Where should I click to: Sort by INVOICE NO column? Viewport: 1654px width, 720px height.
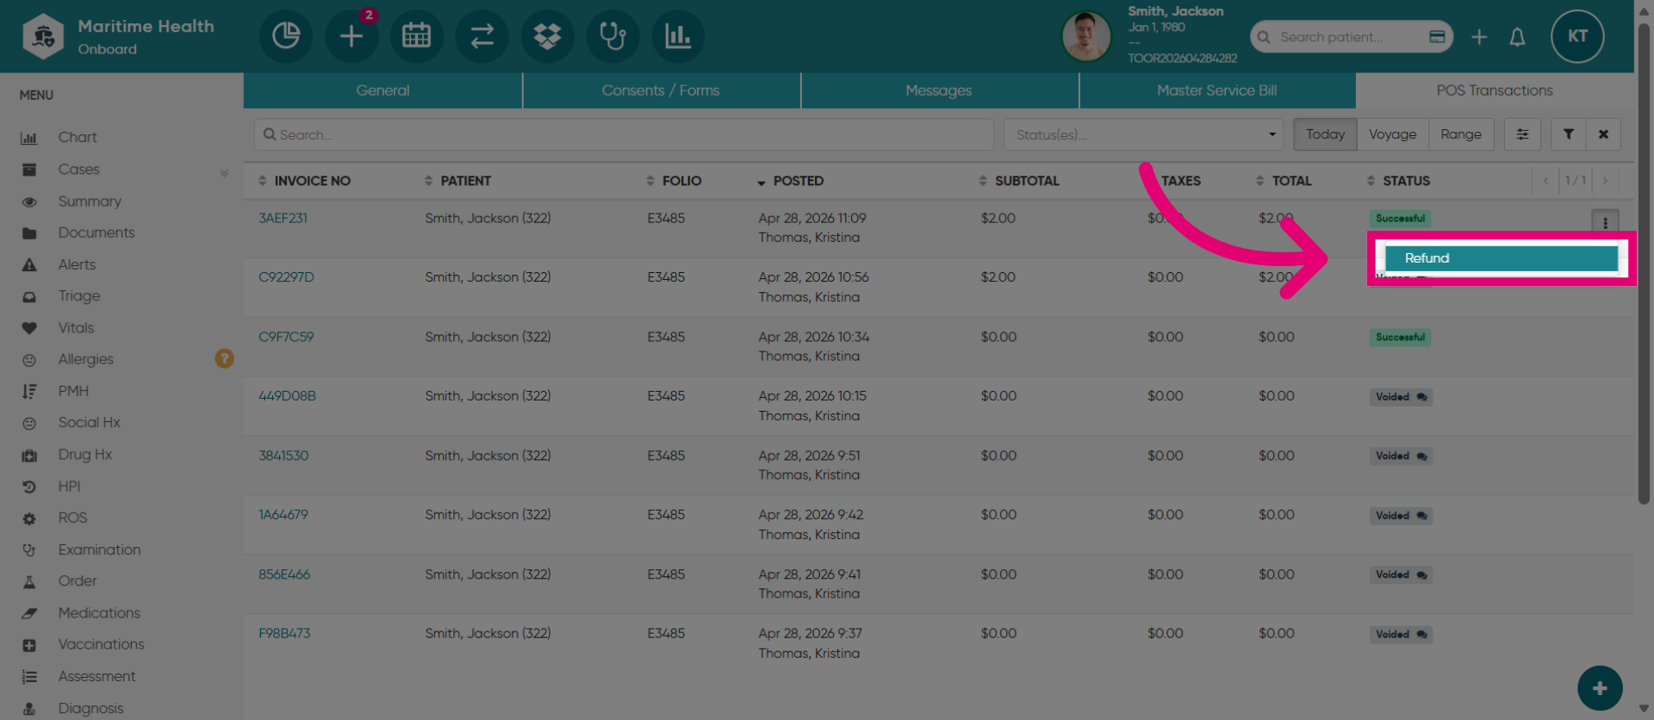tap(304, 181)
